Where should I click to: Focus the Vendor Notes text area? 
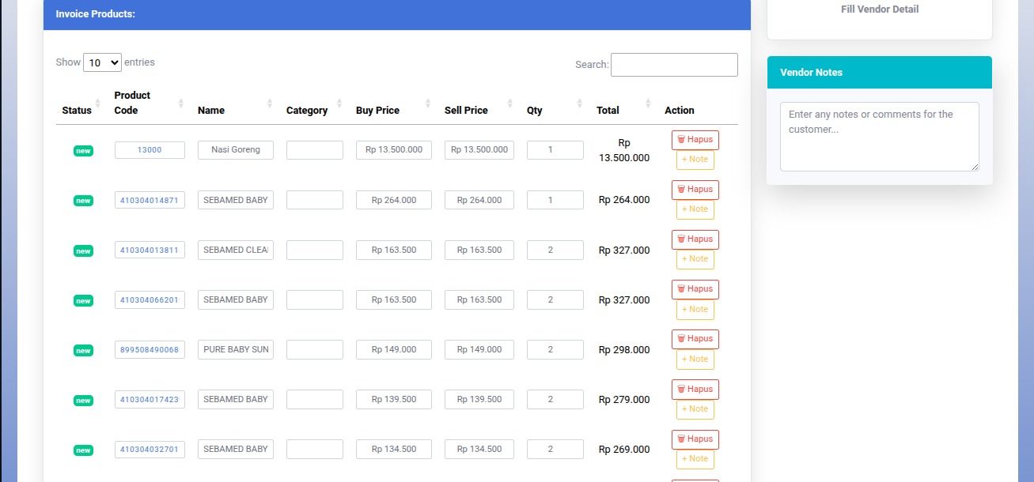point(879,136)
